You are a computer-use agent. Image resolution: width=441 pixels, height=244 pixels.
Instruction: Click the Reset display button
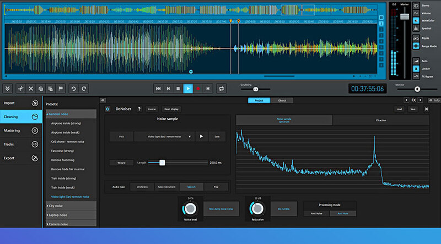click(171, 109)
